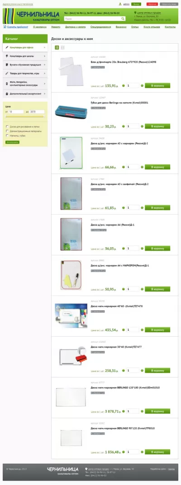This screenshot has width=181, height=485.
Task: Switch to grid view icon
Action: coord(62,47)
